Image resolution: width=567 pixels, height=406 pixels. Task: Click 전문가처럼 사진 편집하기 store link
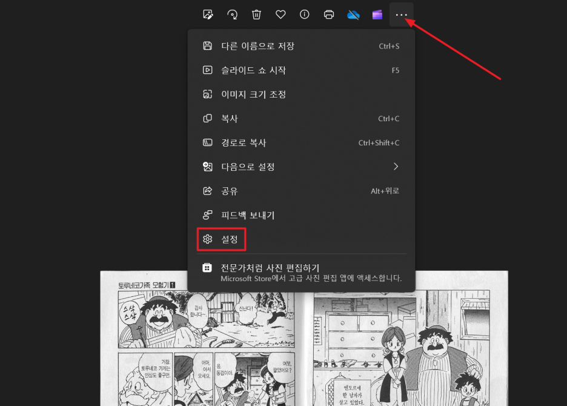(301, 273)
